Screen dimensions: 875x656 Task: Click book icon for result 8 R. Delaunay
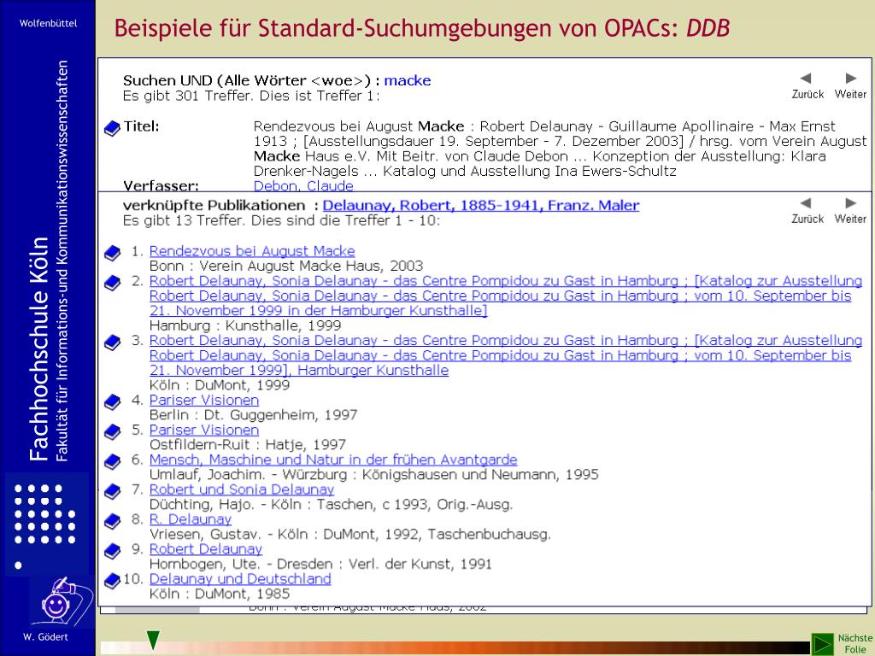click(x=112, y=521)
